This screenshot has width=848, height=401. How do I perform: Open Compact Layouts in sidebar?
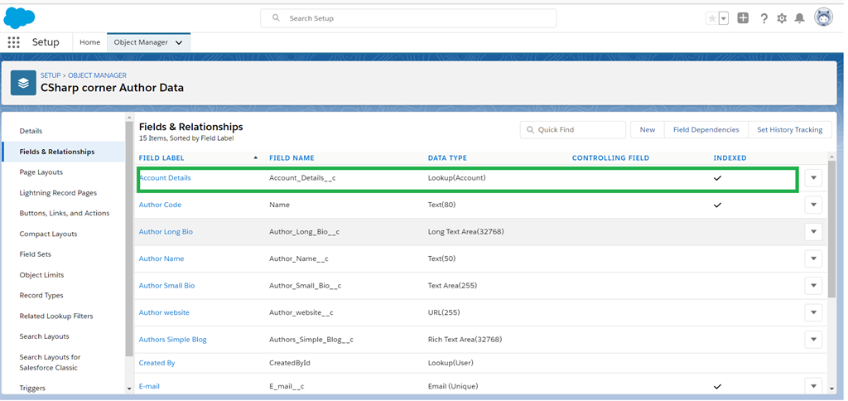[48, 234]
